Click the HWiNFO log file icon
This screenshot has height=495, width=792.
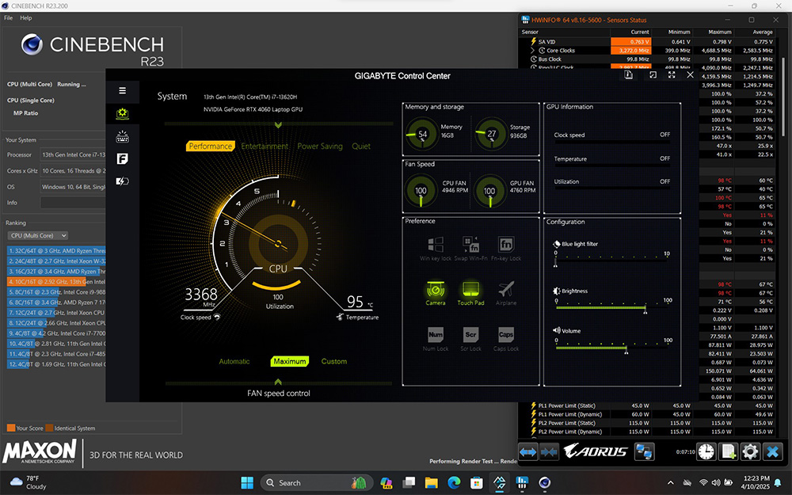[x=729, y=451]
